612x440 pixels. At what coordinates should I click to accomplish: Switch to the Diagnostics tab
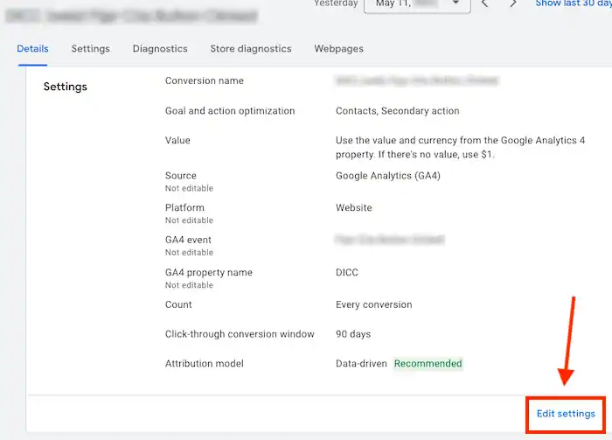[160, 49]
